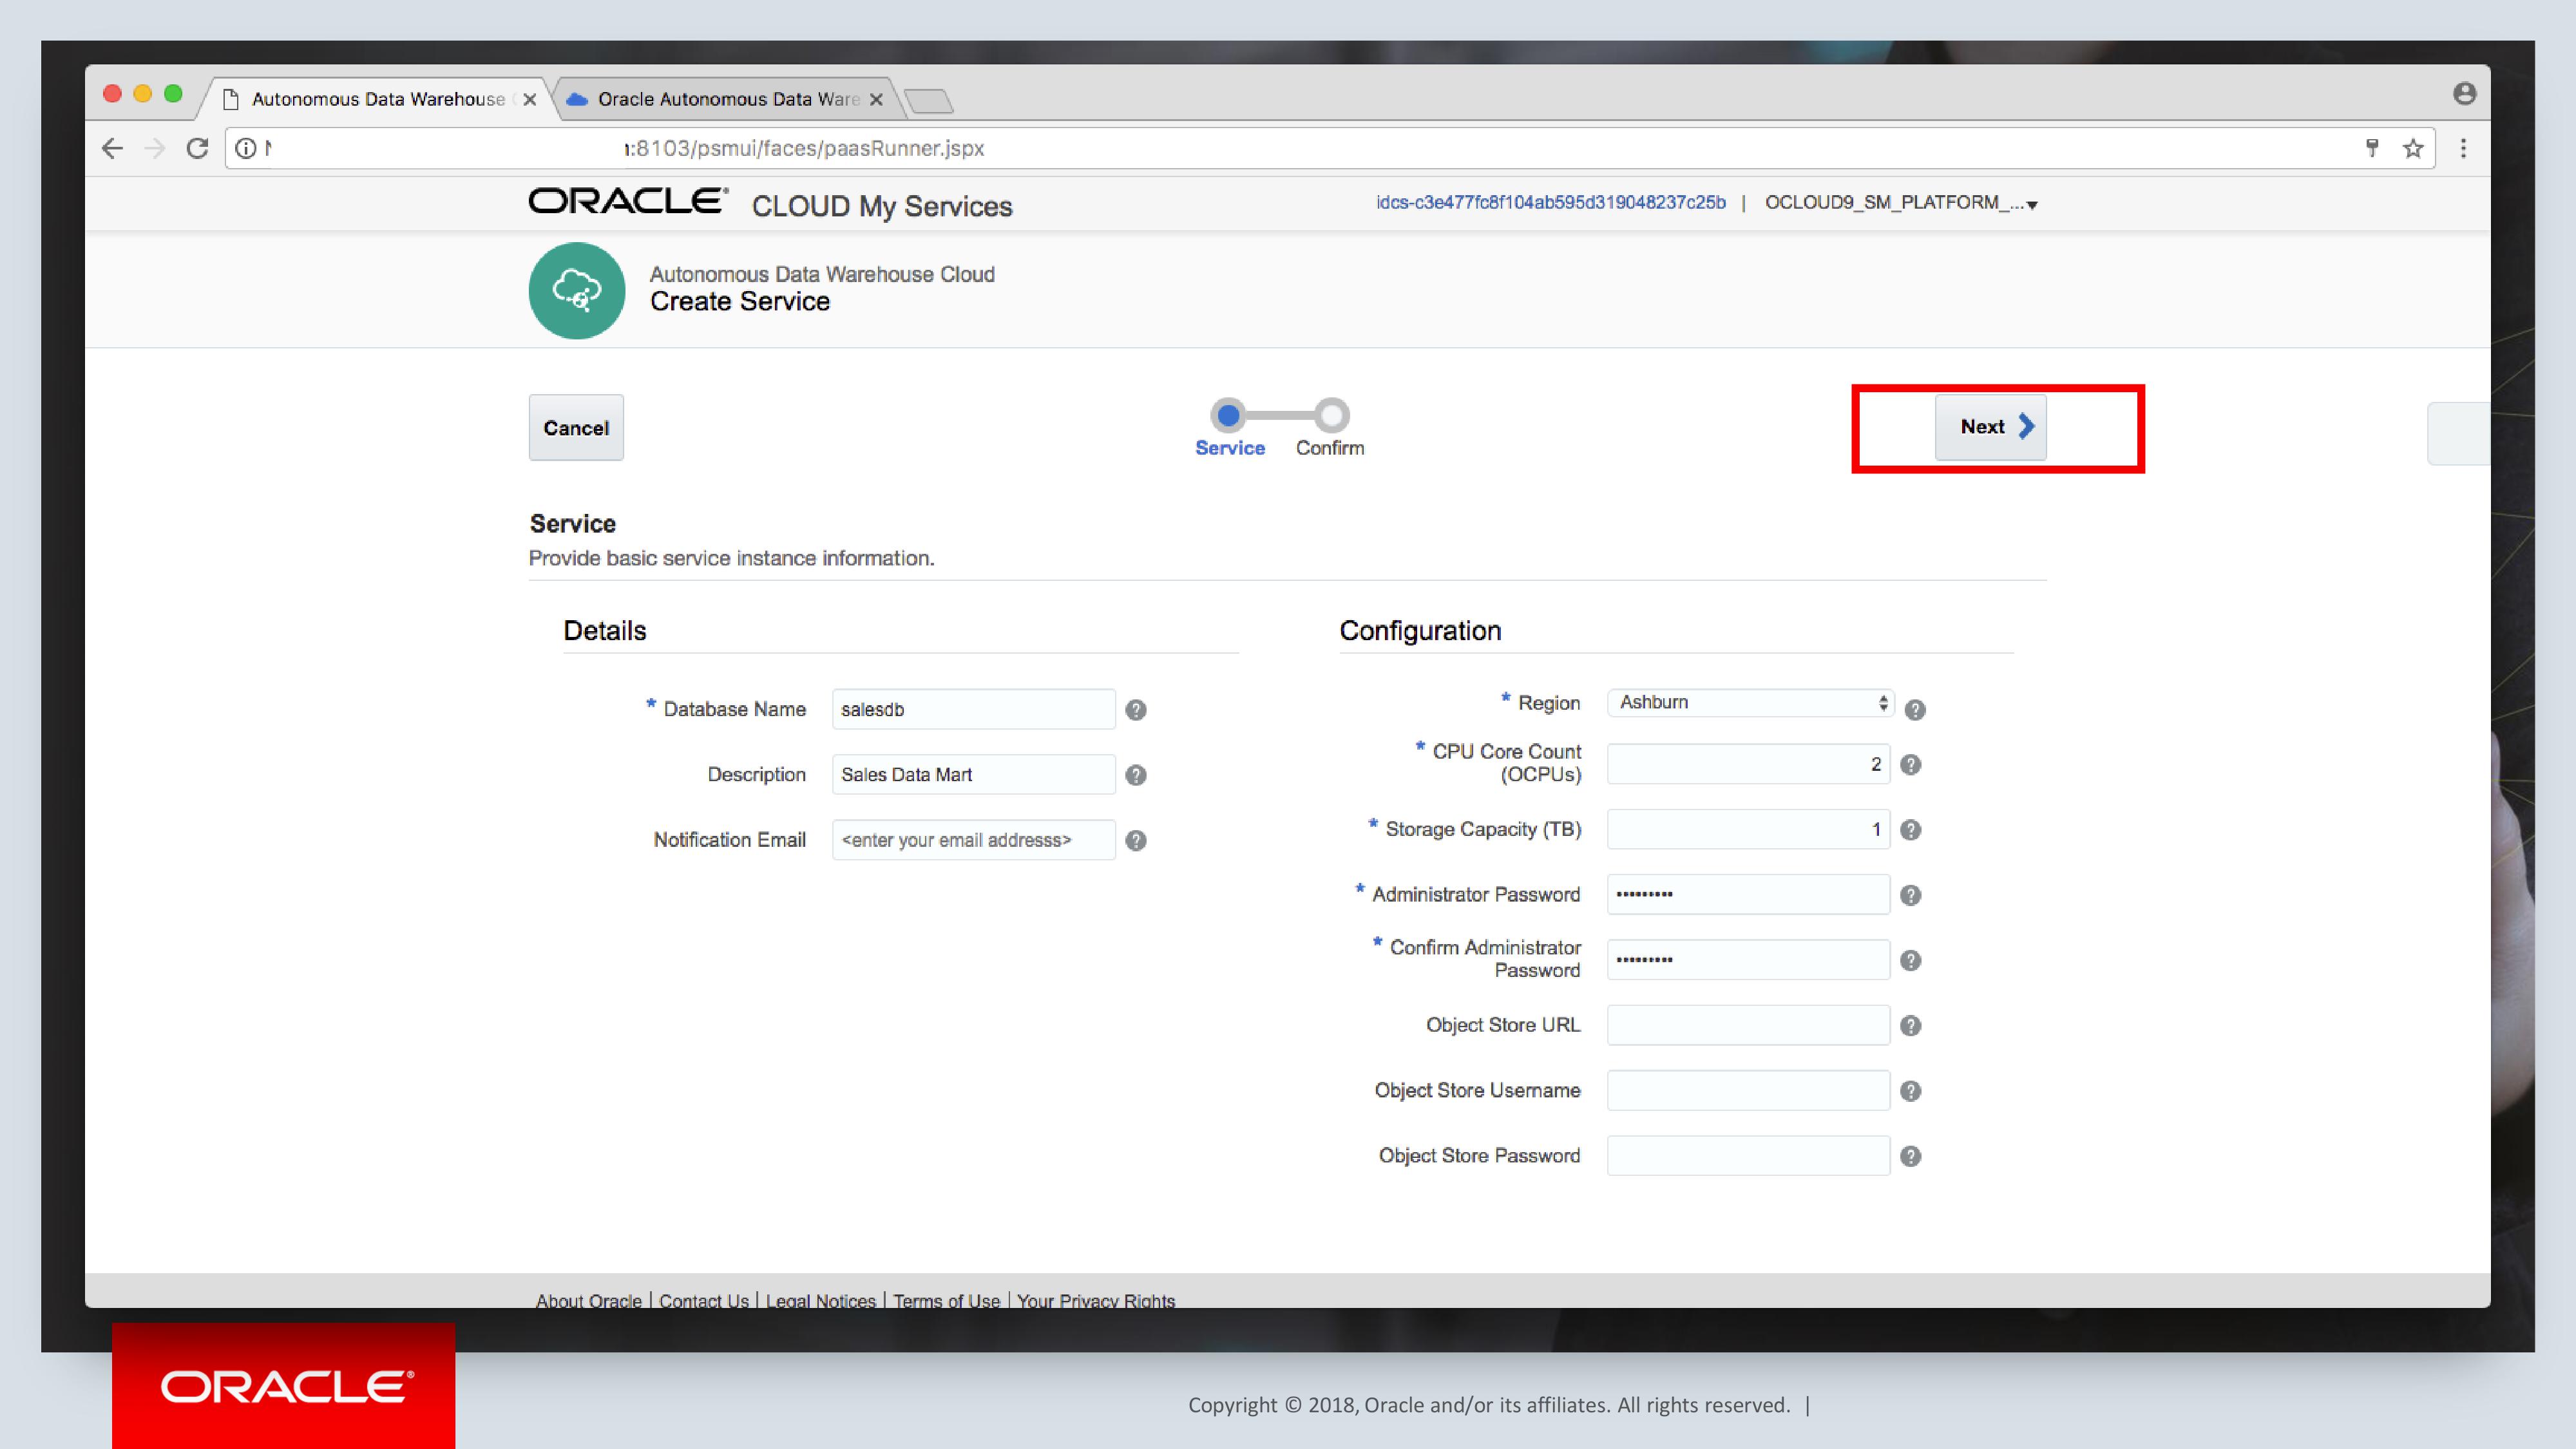Click the browser back arrow
The width and height of the screenshot is (2576, 1449).
(x=112, y=148)
